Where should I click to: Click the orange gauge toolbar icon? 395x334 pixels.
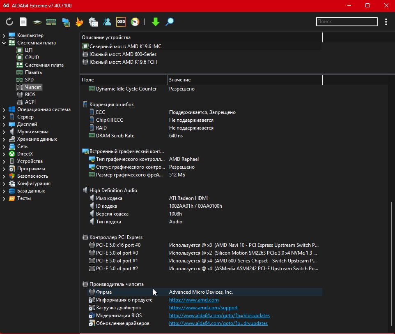pos(135,22)
